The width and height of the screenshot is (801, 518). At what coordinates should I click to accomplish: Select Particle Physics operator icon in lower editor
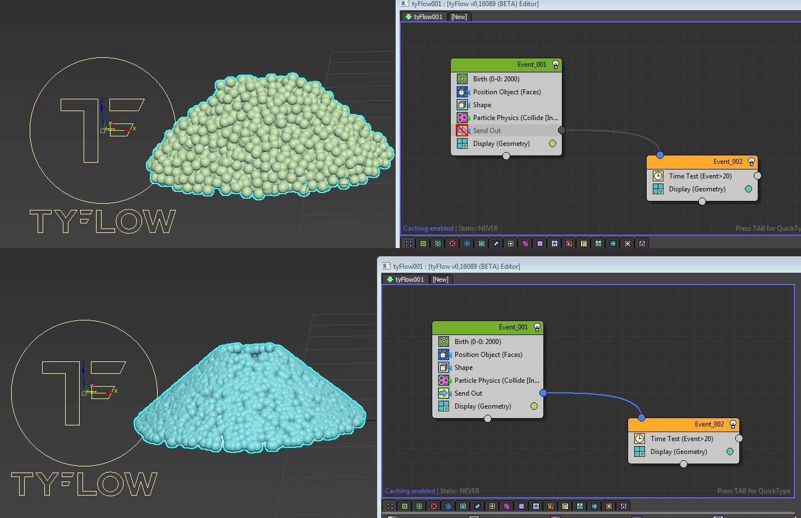(x=443, y=381)
